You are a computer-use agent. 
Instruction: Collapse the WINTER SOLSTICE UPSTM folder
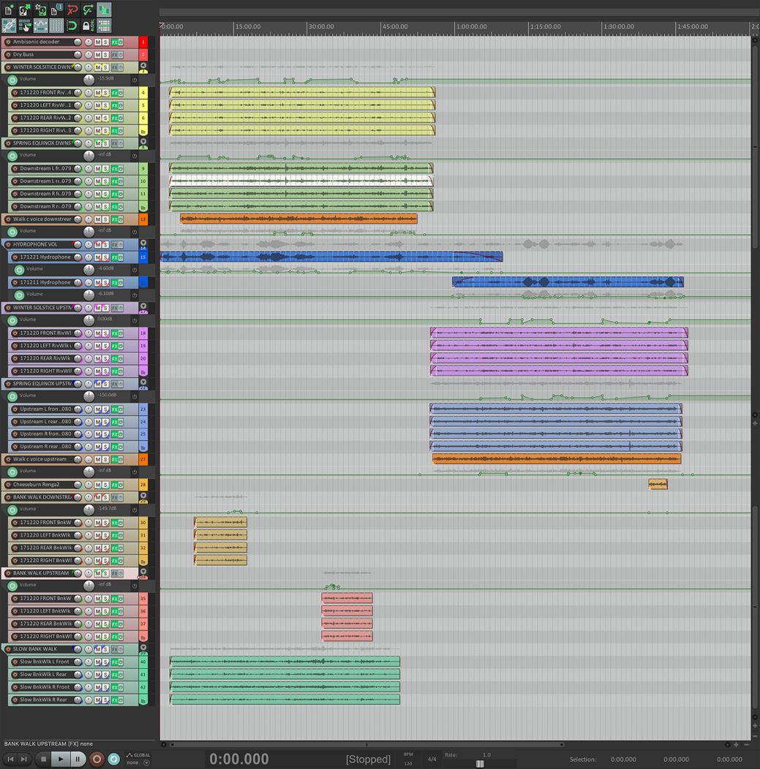click(x=143, y=306)
